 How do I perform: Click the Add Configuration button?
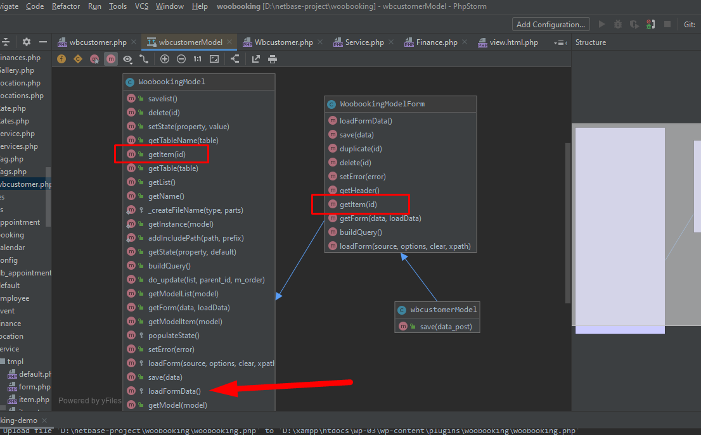coord(550,24)
